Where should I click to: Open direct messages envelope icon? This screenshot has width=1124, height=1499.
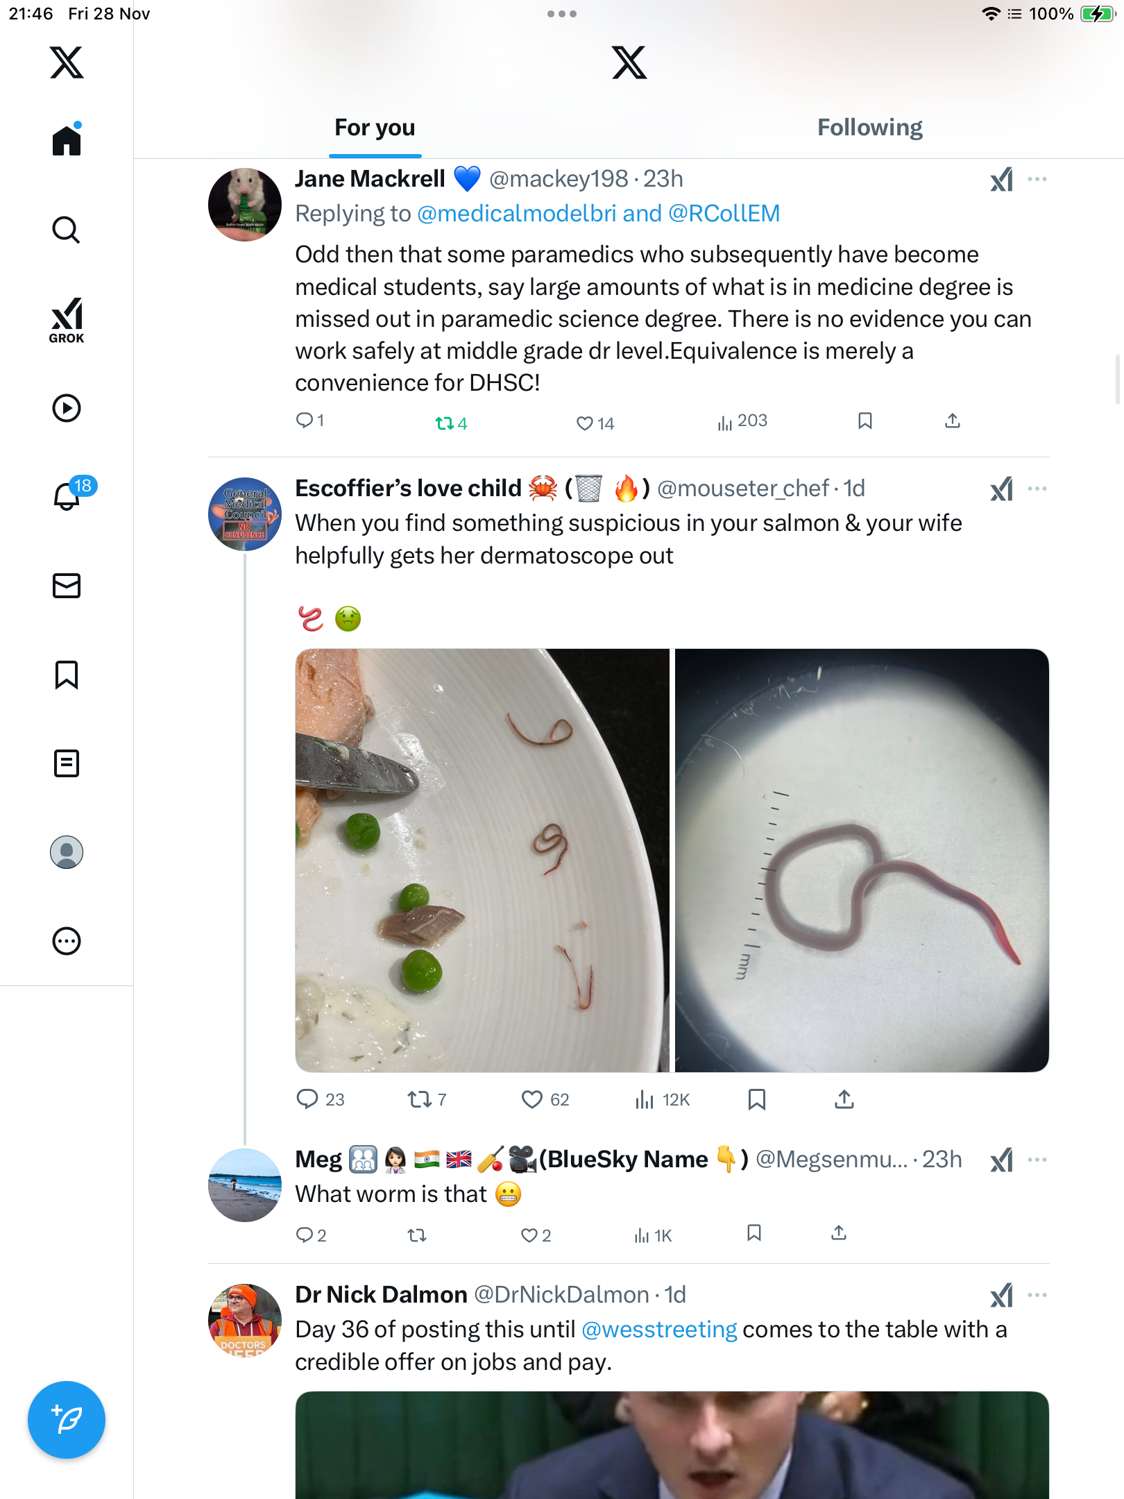point(67,586)
